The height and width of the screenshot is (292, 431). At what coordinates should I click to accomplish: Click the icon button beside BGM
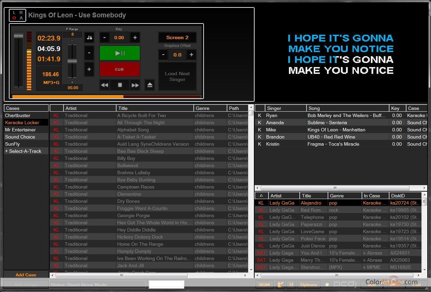[280, 285]
